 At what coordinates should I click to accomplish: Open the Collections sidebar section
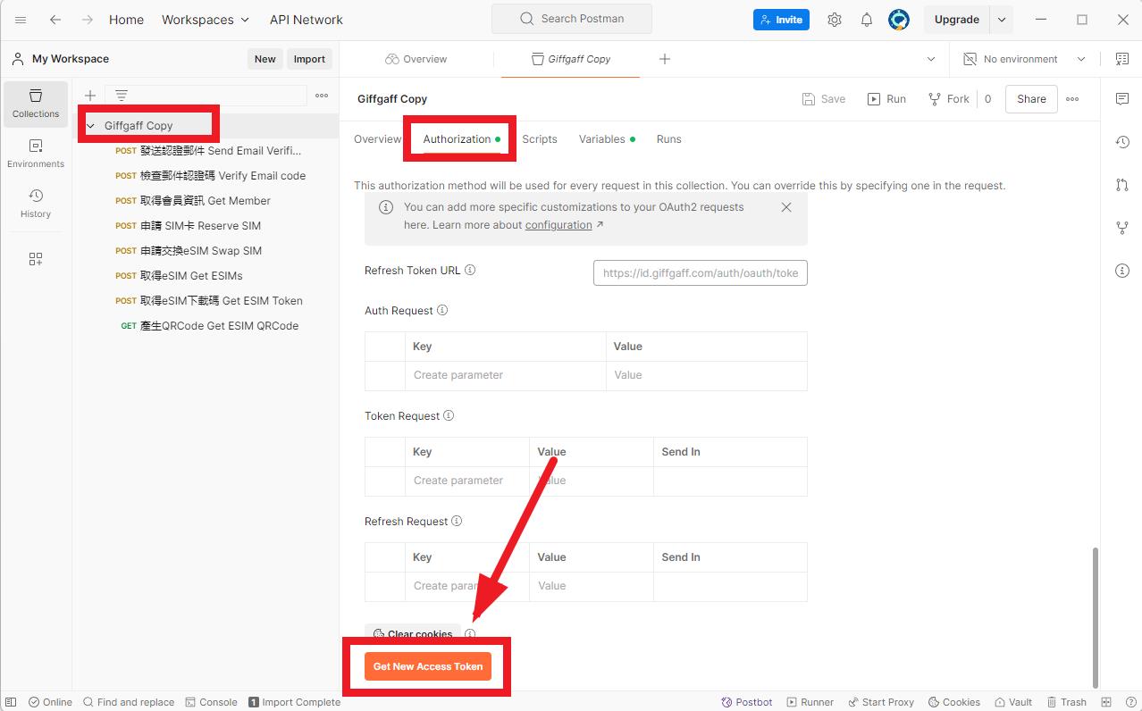[36, 104]
